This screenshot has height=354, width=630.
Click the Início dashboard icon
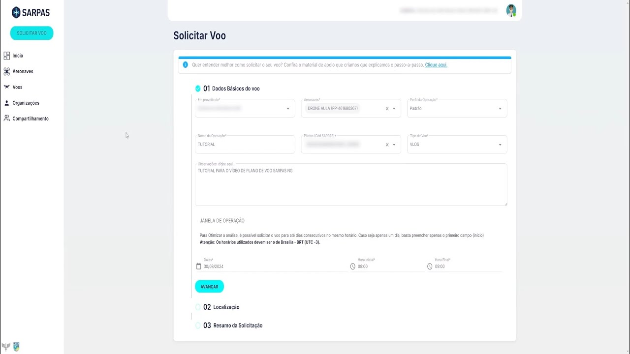[x=7, y=56]
